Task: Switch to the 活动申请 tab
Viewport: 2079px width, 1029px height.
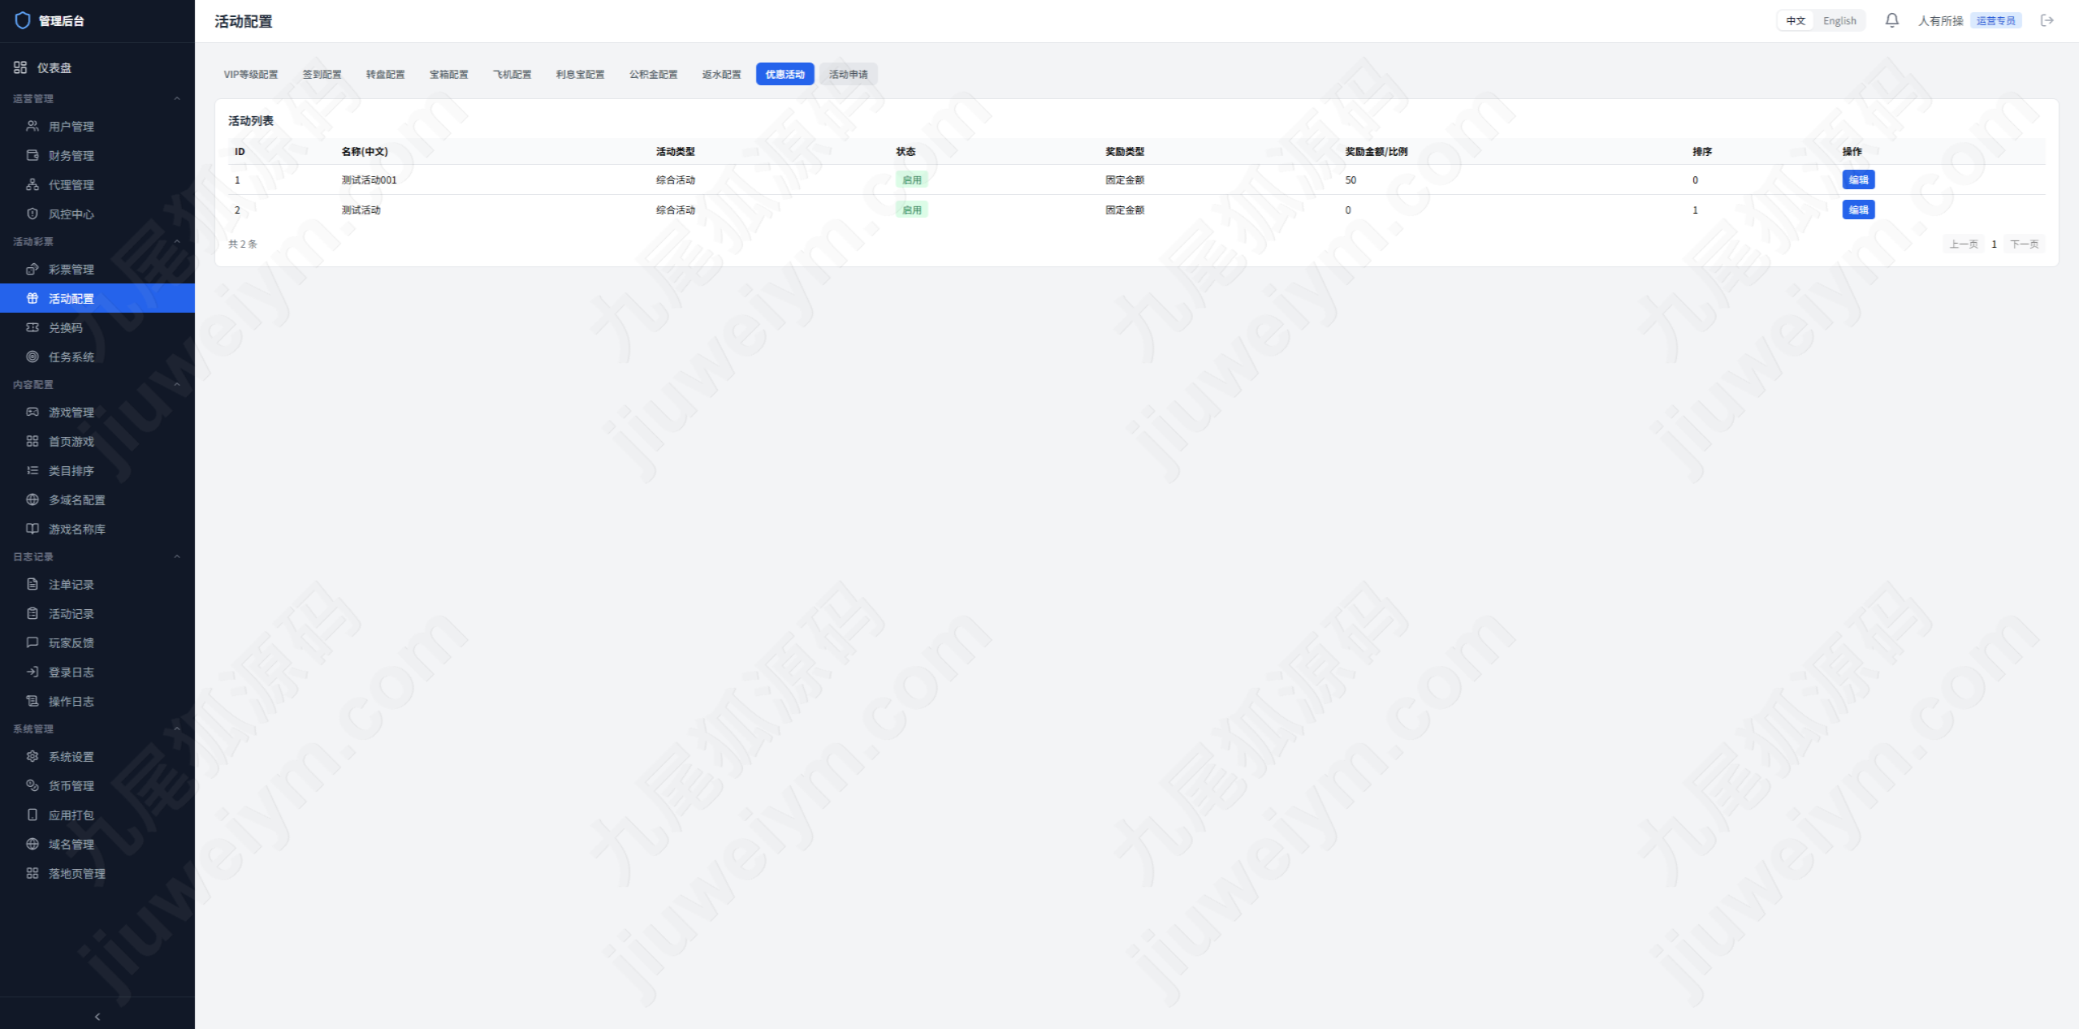Action: pos(848,74)
